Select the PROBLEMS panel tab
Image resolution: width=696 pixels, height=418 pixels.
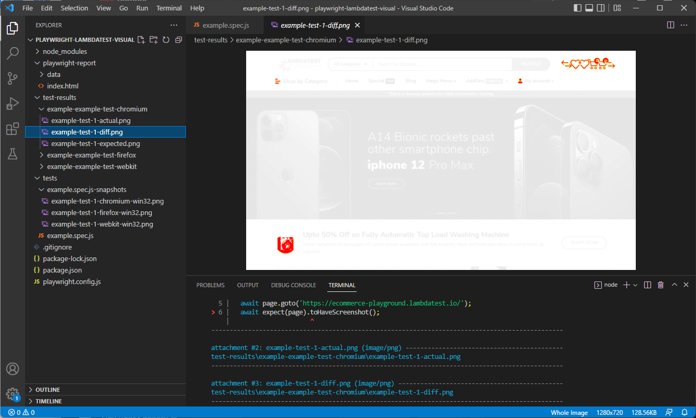click(x=210, y=285)
